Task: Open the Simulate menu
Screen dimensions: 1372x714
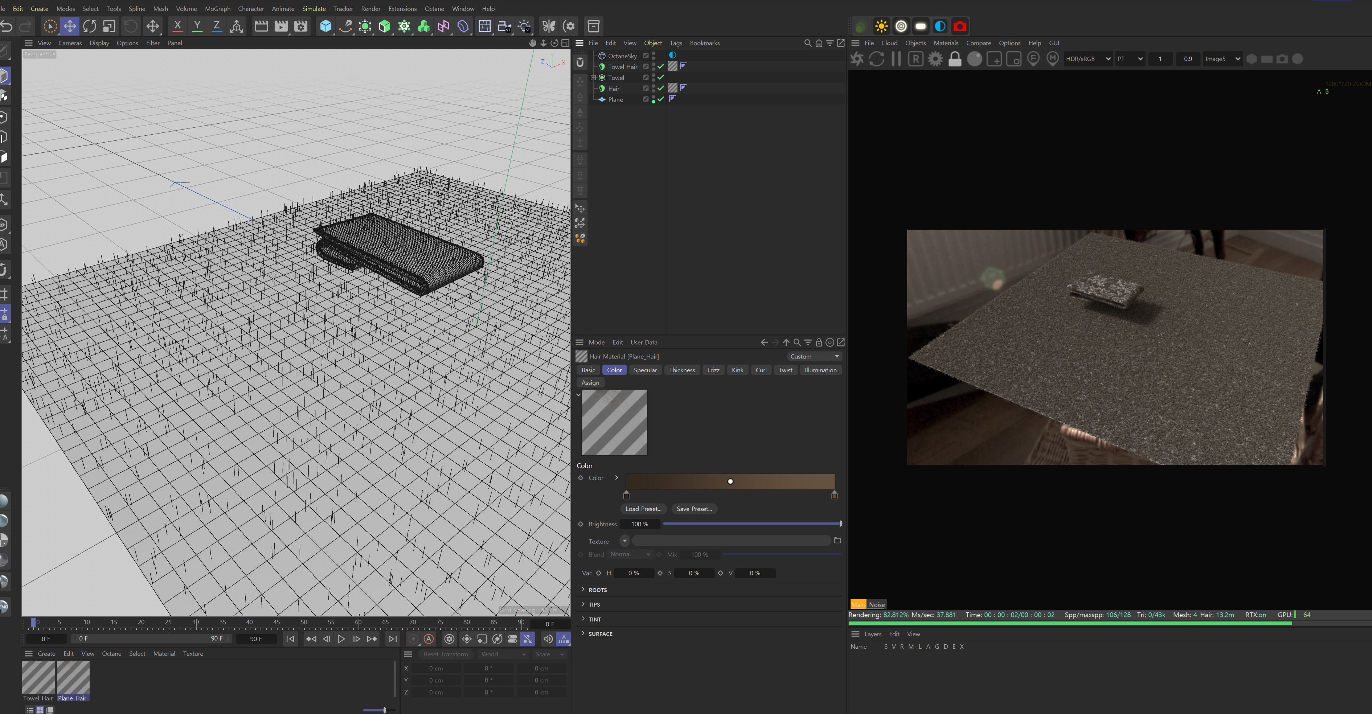Action: 314,8
